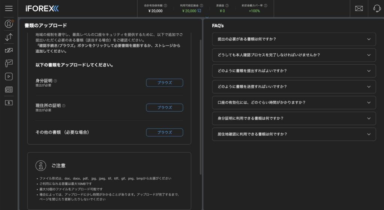Viewport: 384px width, 210px height.
Task: Click help icon next to 合計有効保有額
Action: click(x=165, y=5)
